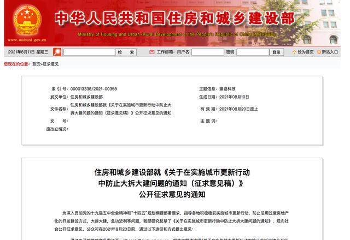
Task: Focus the site search text field
Action: coord(89,52)
